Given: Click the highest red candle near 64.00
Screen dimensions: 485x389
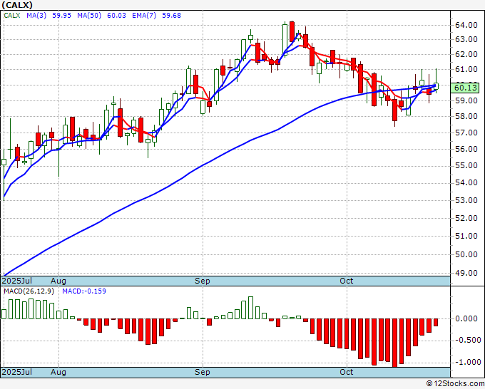Looking at the screenshot, I should pos(292,31).
